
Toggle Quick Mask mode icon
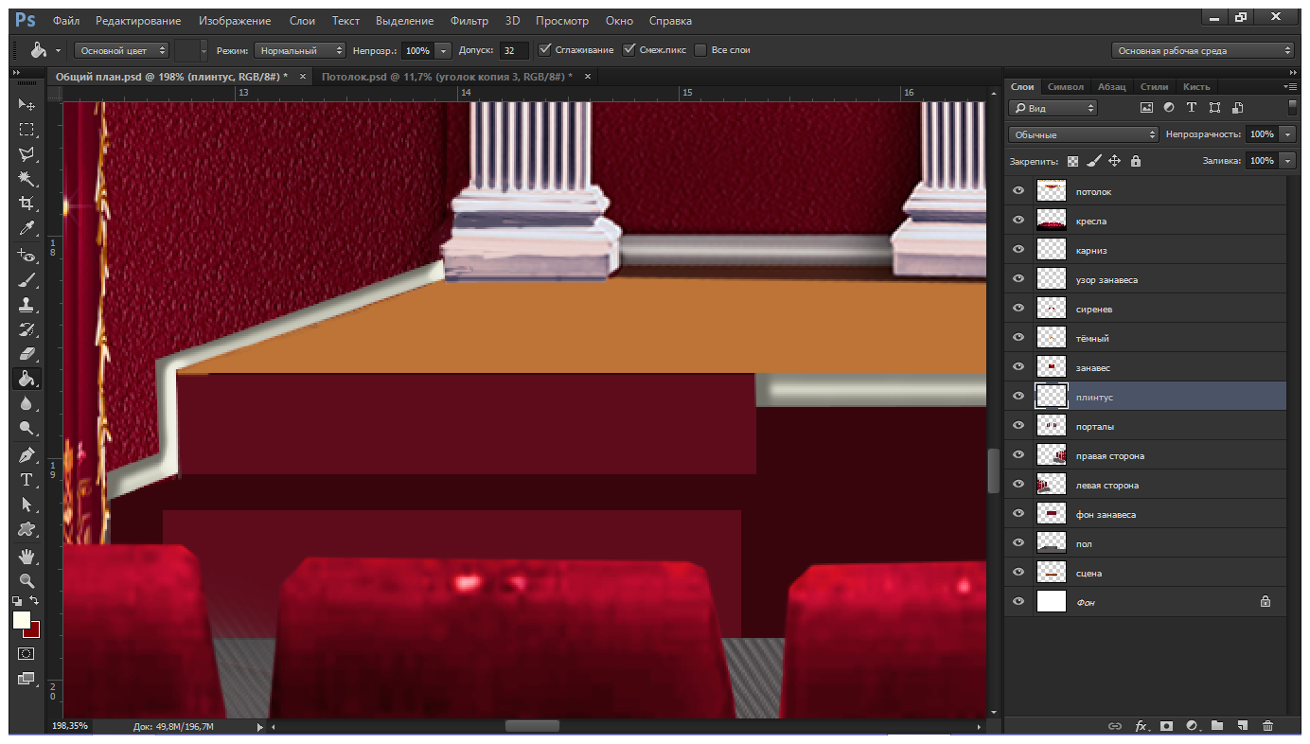(x=27, y=653)
